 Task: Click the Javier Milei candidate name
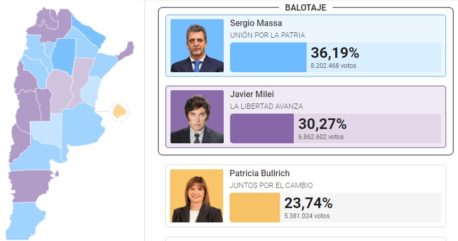point(252,94)
